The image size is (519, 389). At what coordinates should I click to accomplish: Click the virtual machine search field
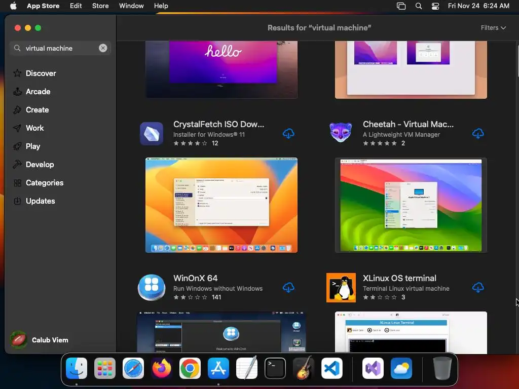(x=60, y=48)
